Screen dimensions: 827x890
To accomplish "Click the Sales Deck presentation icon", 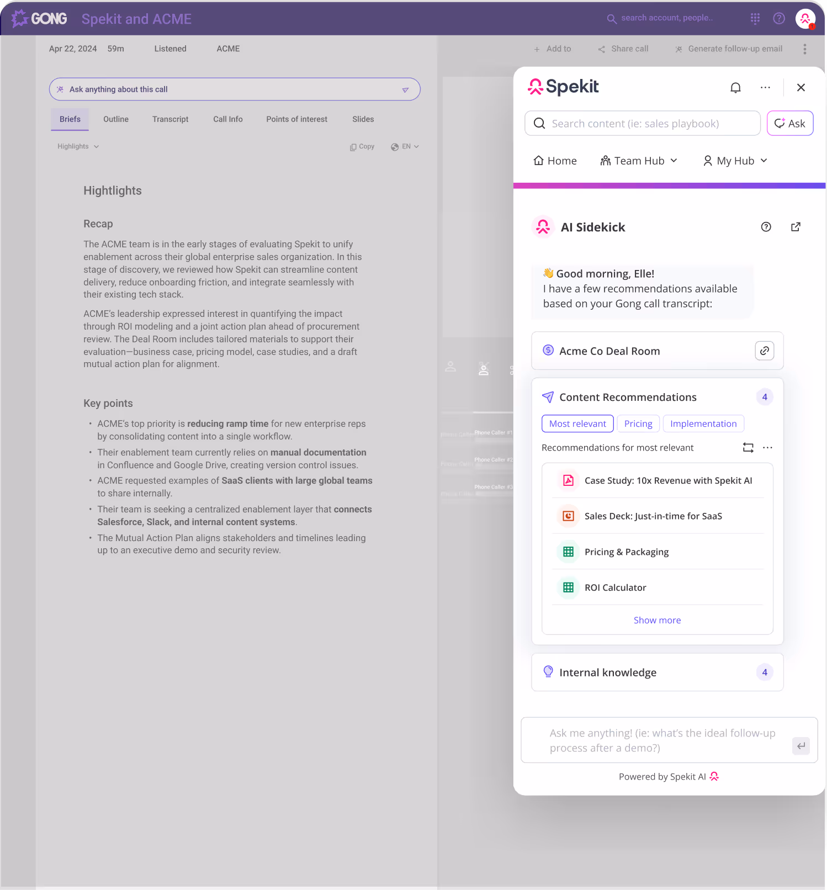I will (x=568, y=516).
